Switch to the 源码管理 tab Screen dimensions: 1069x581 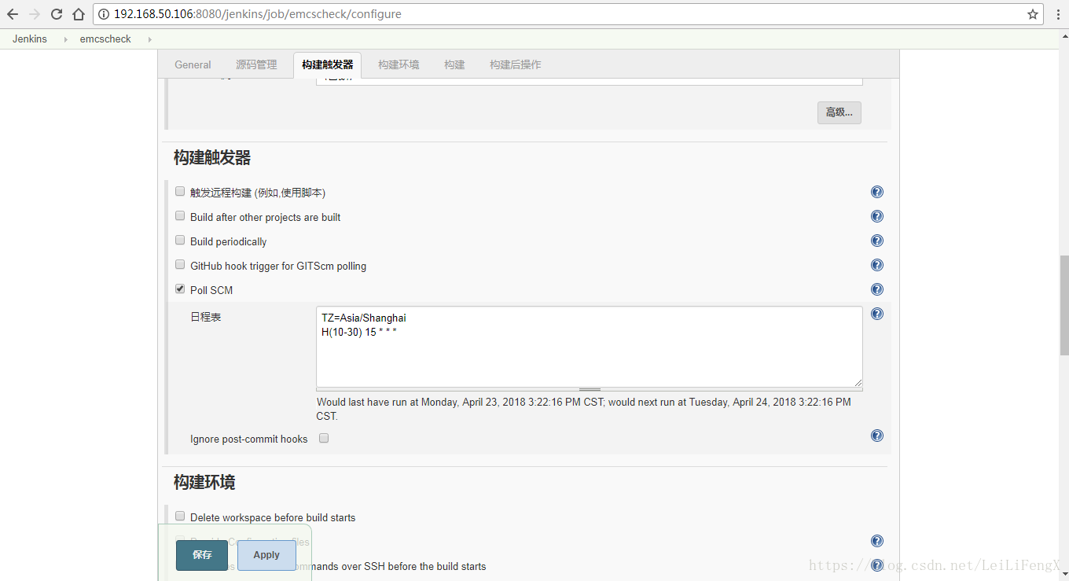256,64
